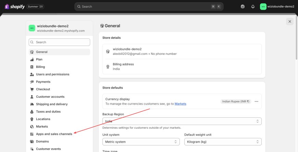The width and height of the screenshot is (298, 152).
Task: Click the Billing address location icon
Action: pyautogui.click(x=108, y=67)
